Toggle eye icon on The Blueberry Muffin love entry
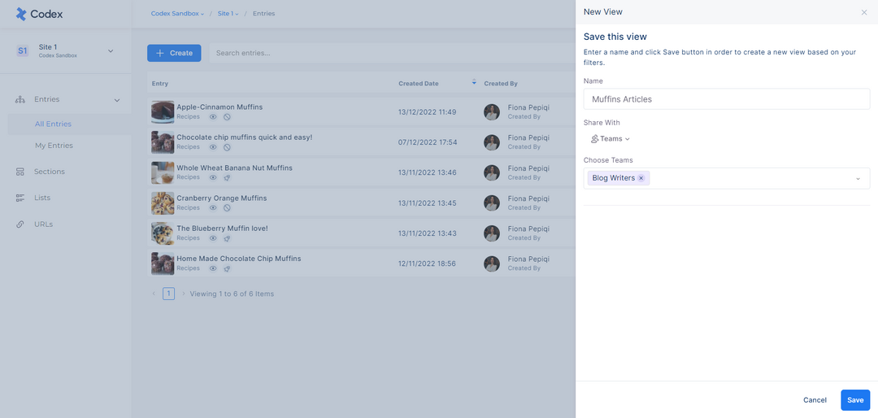The width and height of the screenshot is (878, 418). tap(213, 237)
